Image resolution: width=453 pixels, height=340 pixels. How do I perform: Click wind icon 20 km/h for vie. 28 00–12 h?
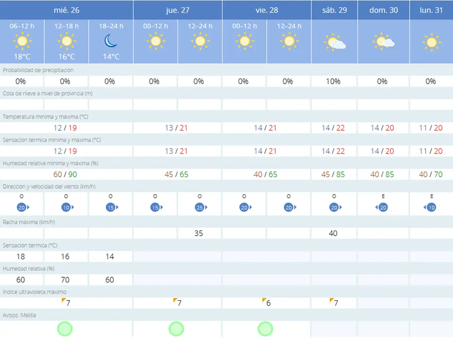tap(246, 207)
